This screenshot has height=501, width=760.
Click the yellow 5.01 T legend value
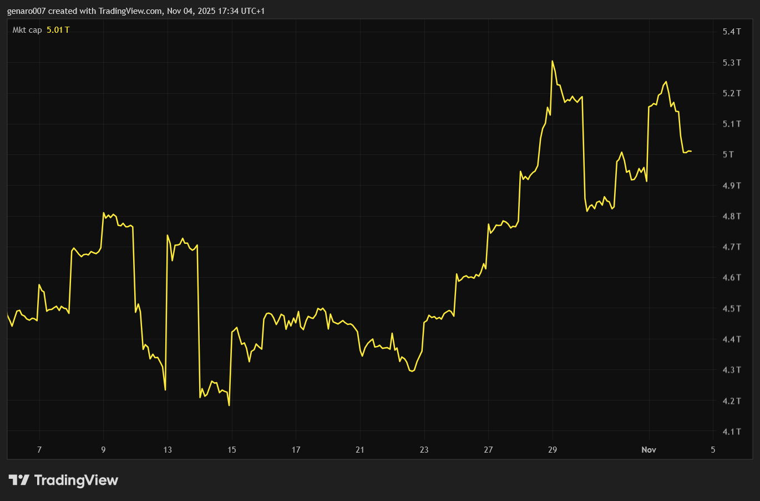click(x=58, y=30)
